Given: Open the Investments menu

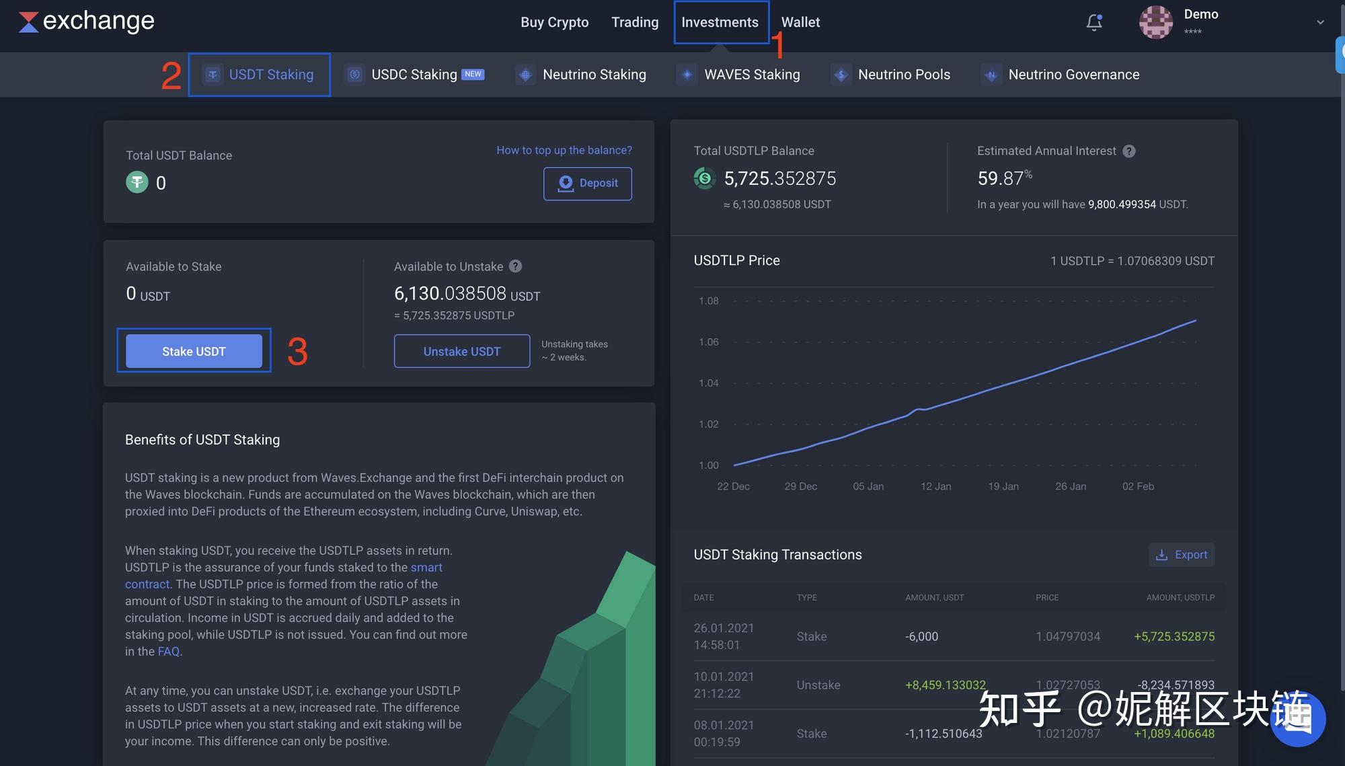Looking at the screenshot, I should pyautogui.click(x=720, y=22).
